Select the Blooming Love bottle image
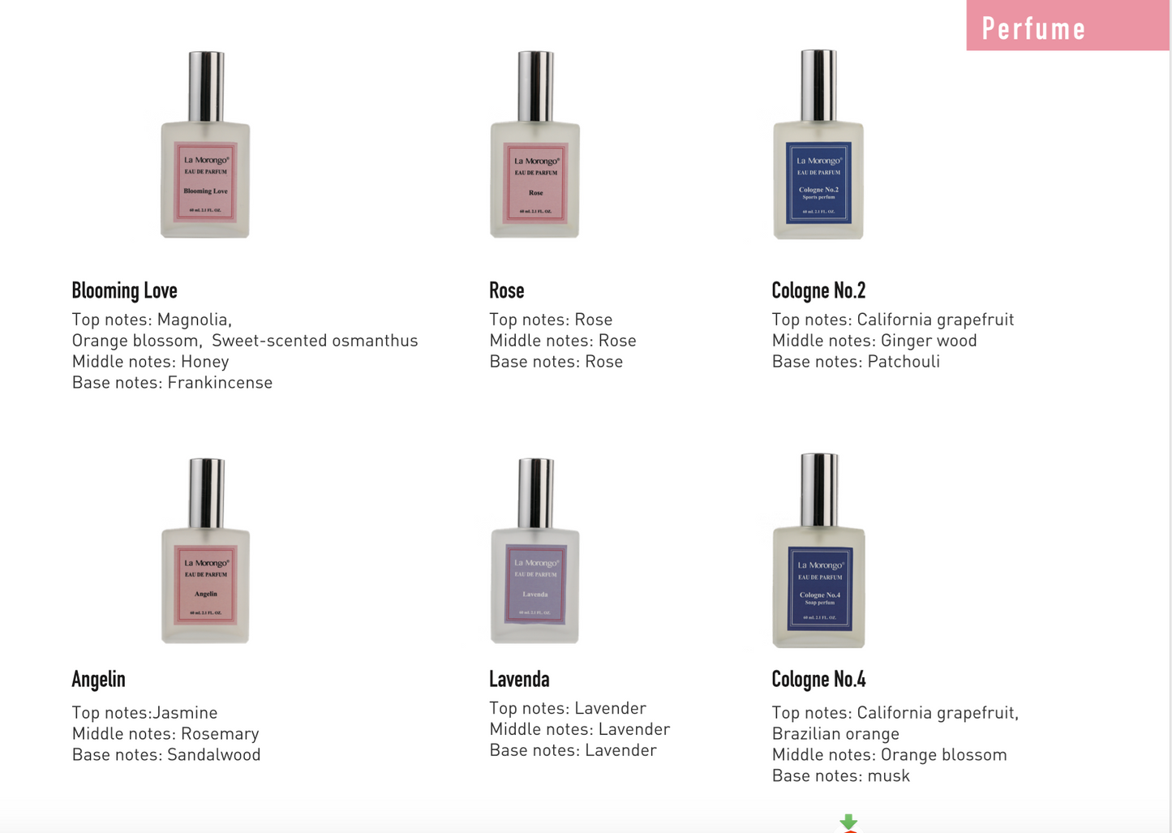This screenshot has width=1172, height=833. pyautogui.click(x=205, y=144)
